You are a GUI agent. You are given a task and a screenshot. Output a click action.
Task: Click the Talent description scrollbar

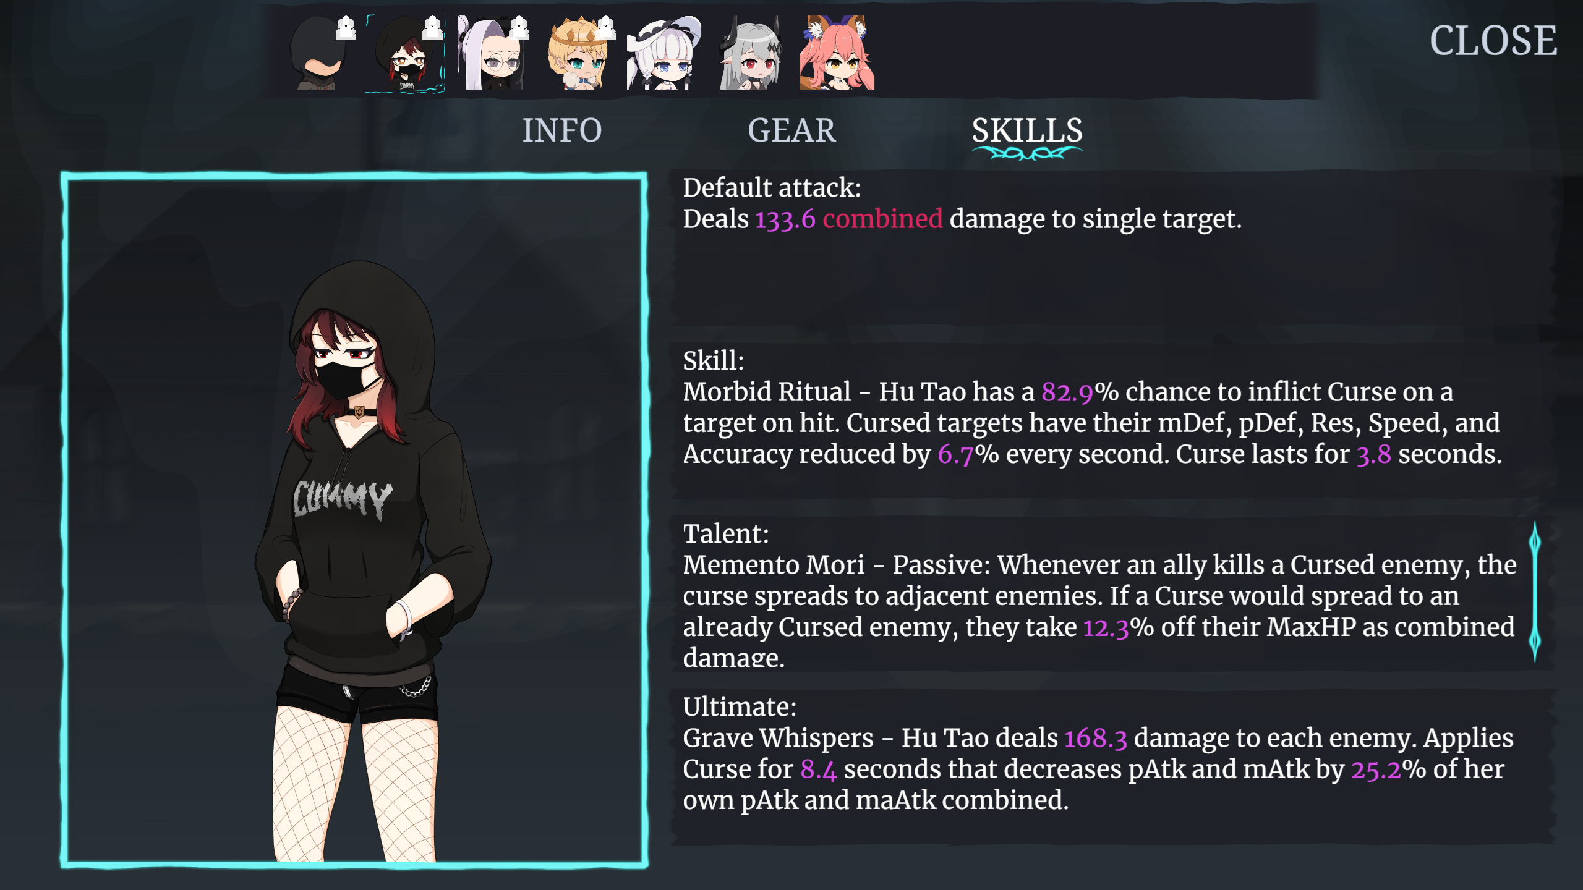(x=1535, y=591)
